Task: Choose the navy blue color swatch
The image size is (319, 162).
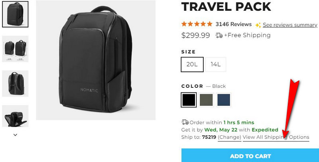Action: tap(224, 100)
